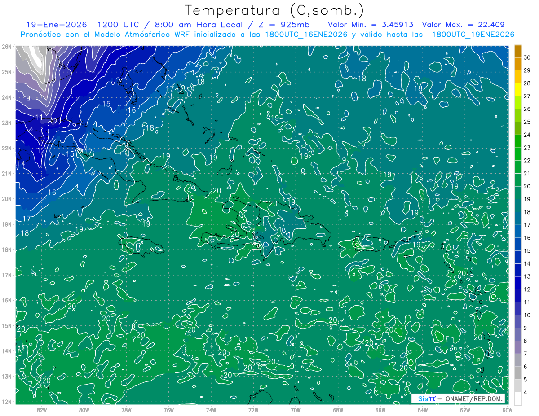Click the title "Temperatura (C,somb.)"
Screen dimensions: 539x416
tap(274, 10)
